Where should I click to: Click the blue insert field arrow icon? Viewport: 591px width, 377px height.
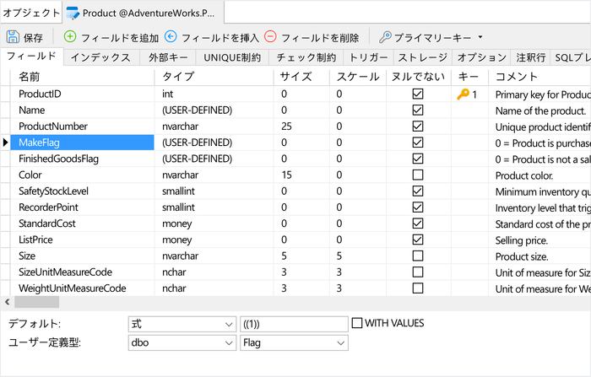click(x=171, y=37)
